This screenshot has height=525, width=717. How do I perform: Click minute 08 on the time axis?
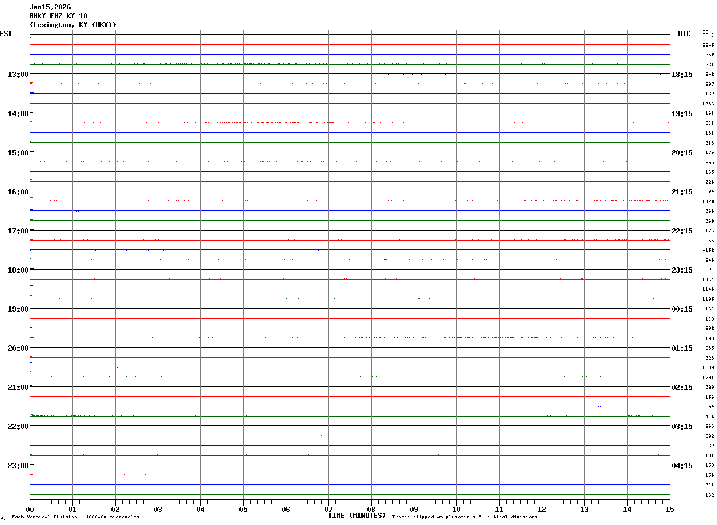[x=371, y=509]
